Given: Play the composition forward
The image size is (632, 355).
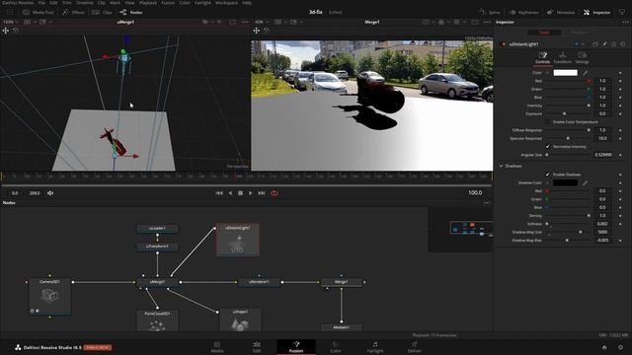Looking at the screenshot, I should tap(251, 193).
